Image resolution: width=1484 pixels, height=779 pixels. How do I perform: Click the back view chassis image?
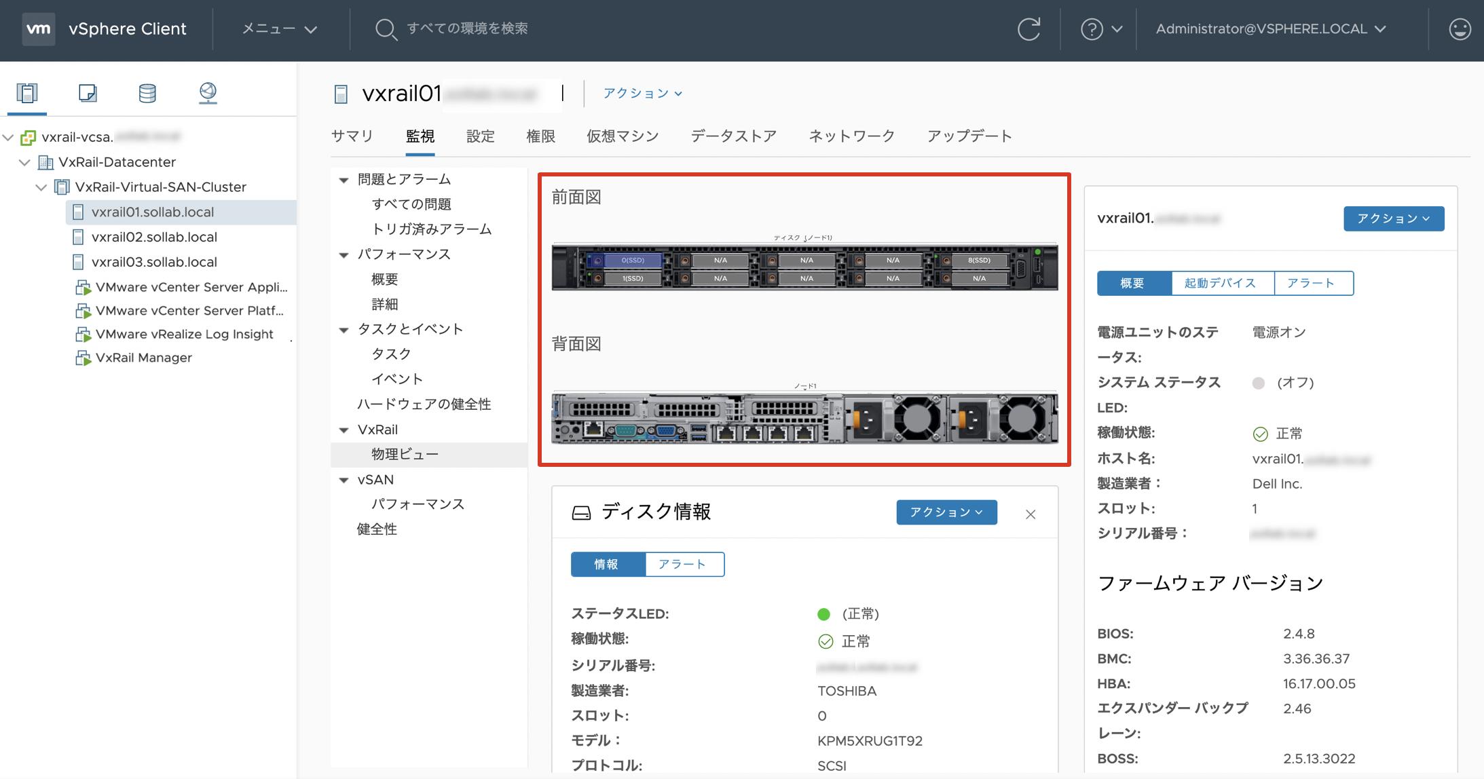pos(804,418)
